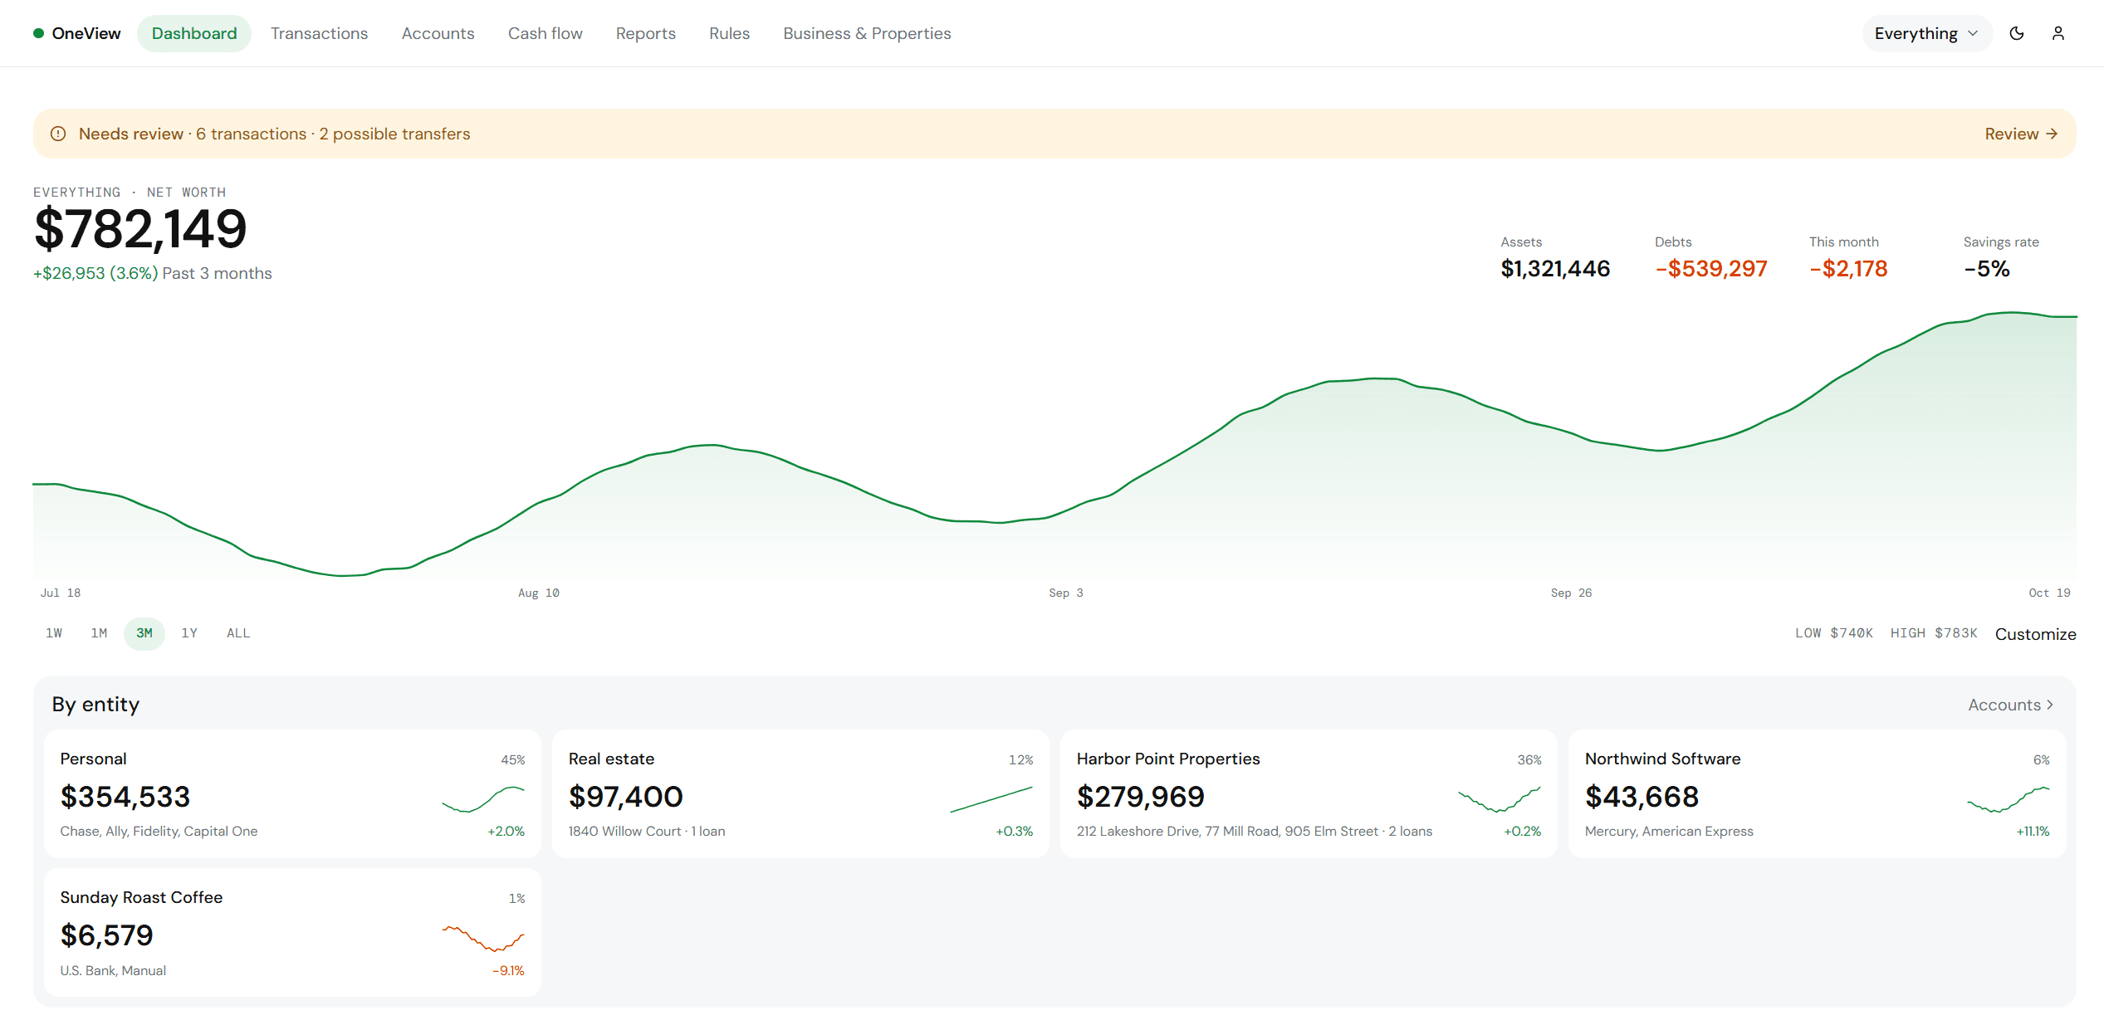Screen dimensions: 2104x1020
Task: Open the Transactions tab
Action: click(x=319, y=33)
